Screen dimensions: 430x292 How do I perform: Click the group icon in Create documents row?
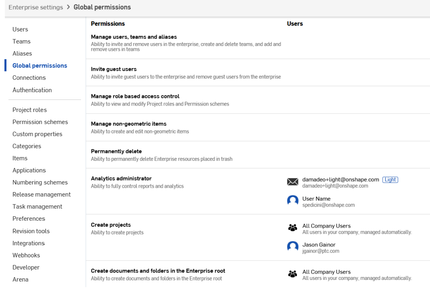[x=293, y=274]
